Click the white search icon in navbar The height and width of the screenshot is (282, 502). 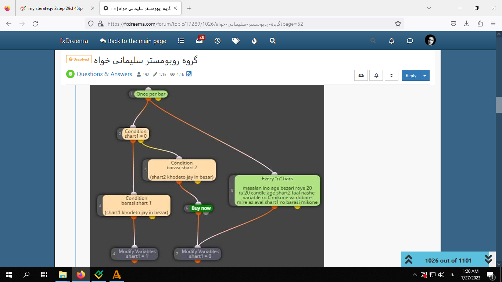(273, 41)
